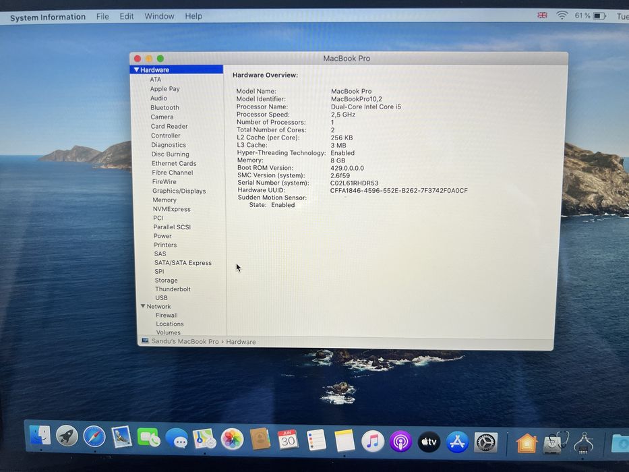Open Photos from the Dock
Image resolution: width=629 pixels, height=472 pixels.
(233, 439)
